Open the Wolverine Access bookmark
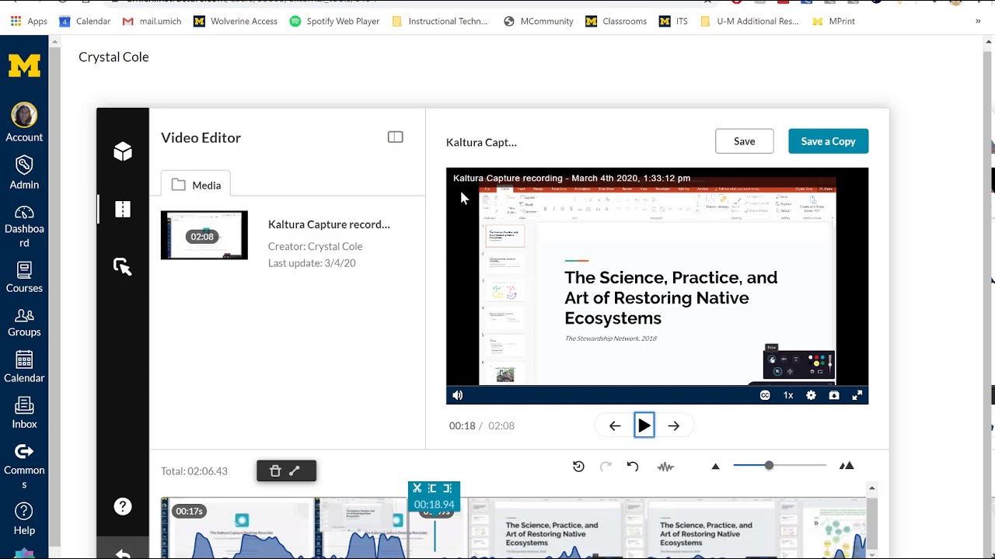995x559 pixels. [236, 21]
